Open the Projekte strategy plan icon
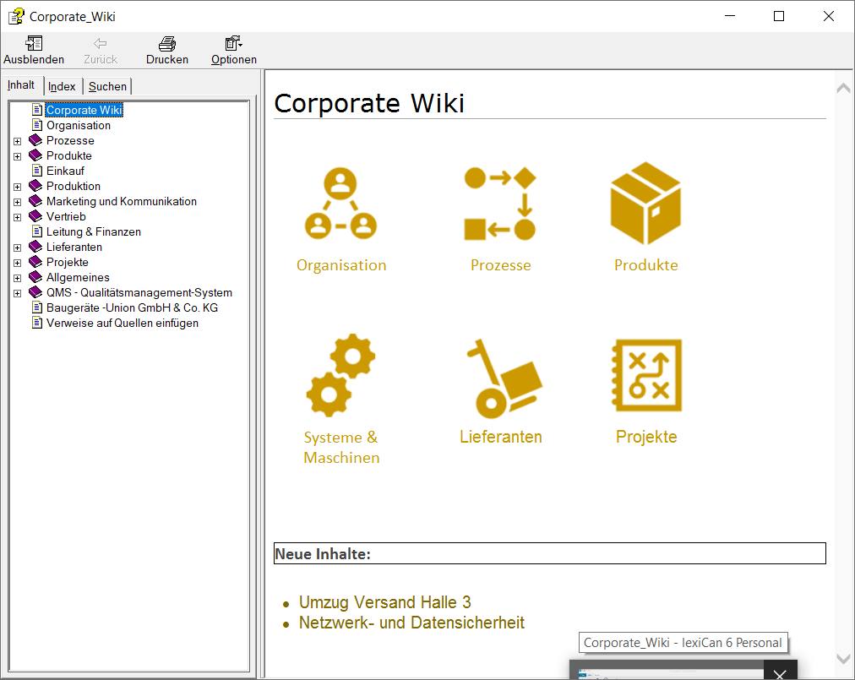Screen dimensions: 855x680 645,376
